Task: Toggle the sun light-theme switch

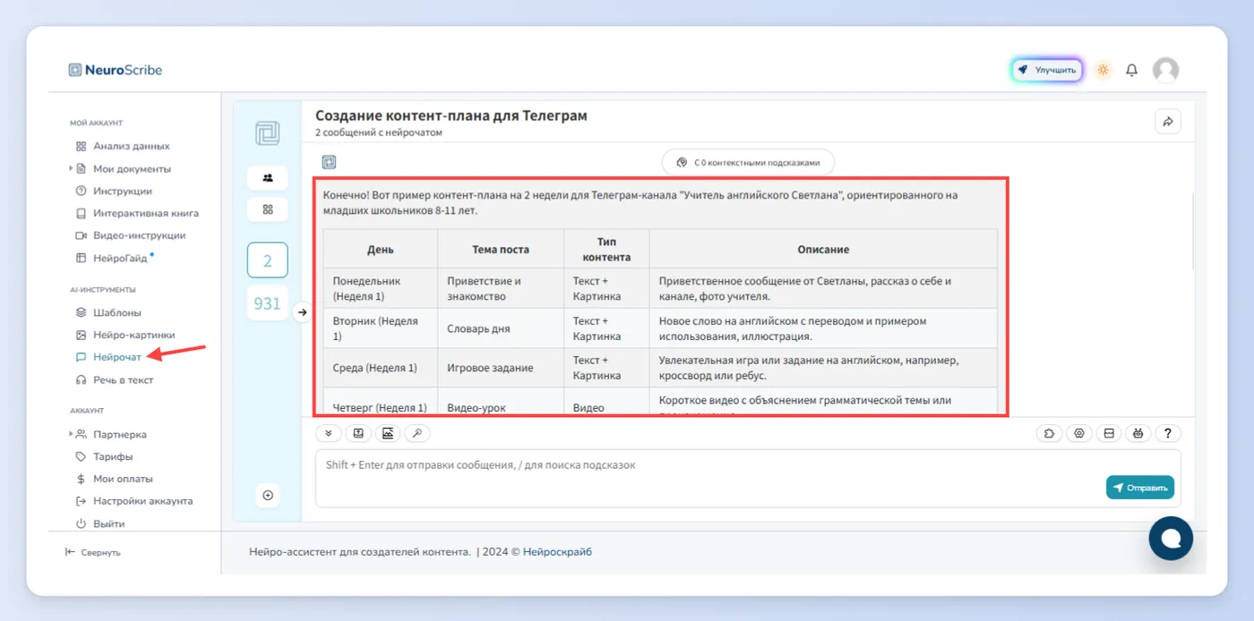Action: pos(1103,70)
